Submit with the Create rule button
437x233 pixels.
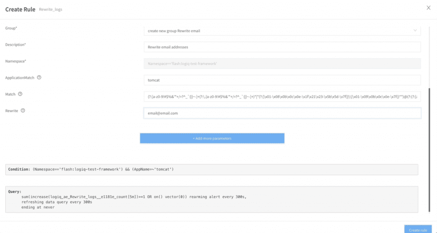(418, 230)
